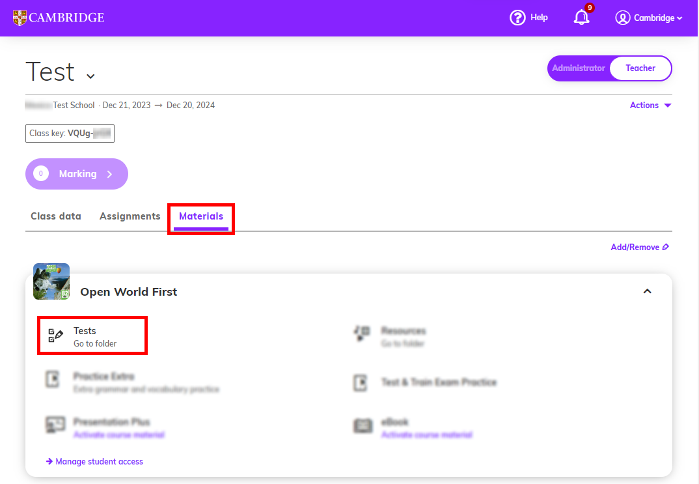Open Test & Train Exam Practice
Screen dimensions: 699x484
425,382
